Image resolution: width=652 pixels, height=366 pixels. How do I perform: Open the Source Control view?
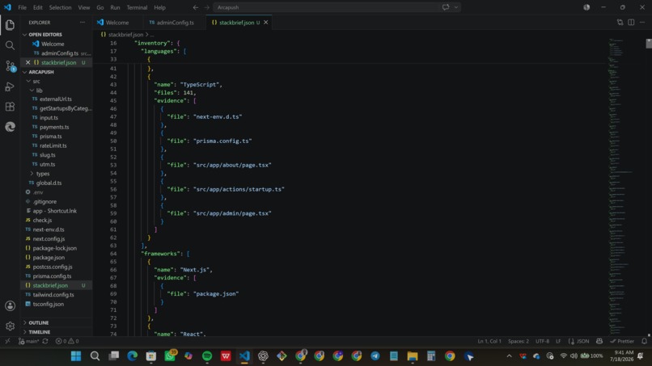10,65
